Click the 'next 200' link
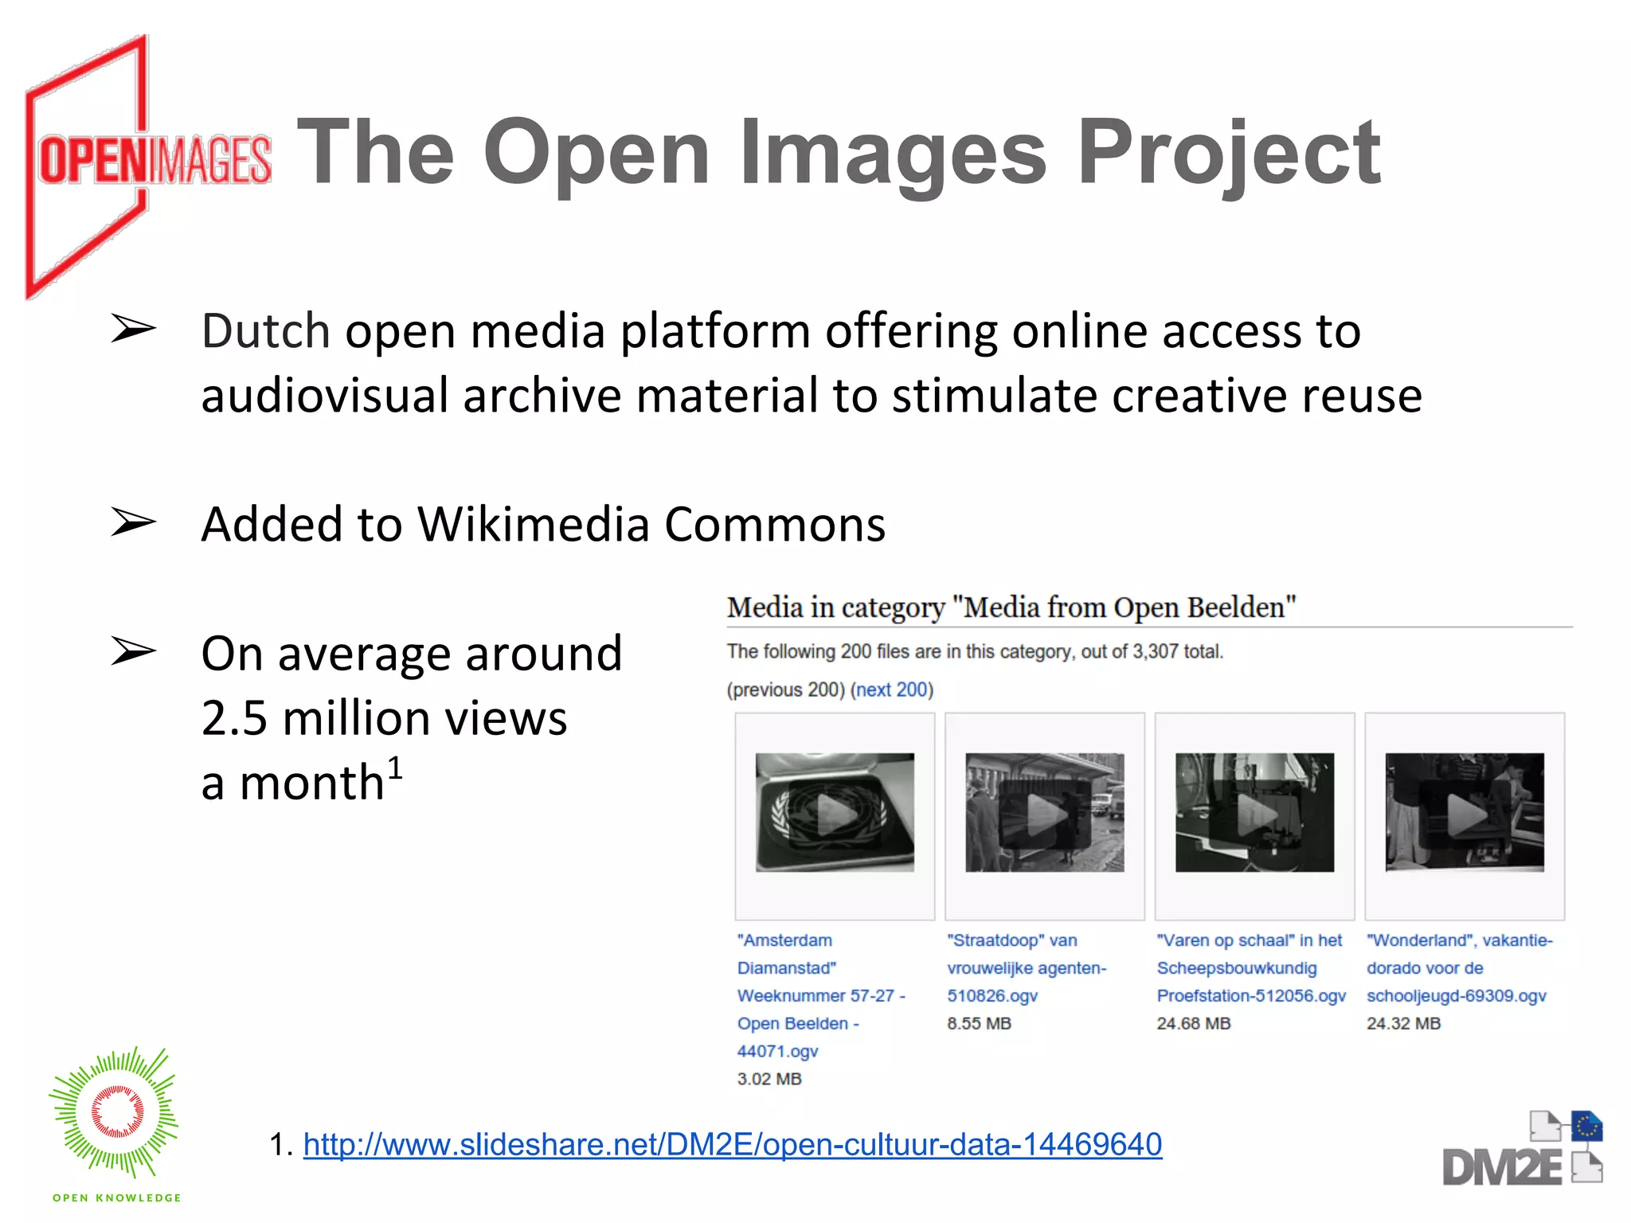1631x1223 pixels. coord(892,690)
